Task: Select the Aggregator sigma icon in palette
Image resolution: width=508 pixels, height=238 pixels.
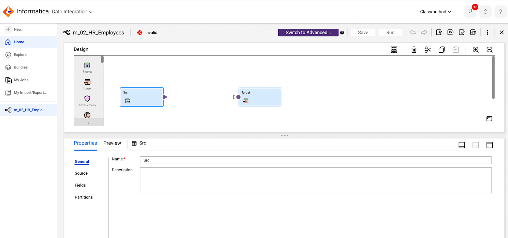Action: coord(87,115)
